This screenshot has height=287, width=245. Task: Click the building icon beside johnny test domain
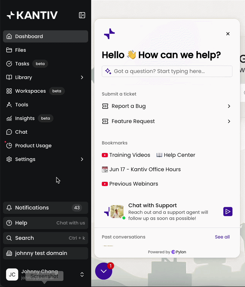click(x=9, y=253)
